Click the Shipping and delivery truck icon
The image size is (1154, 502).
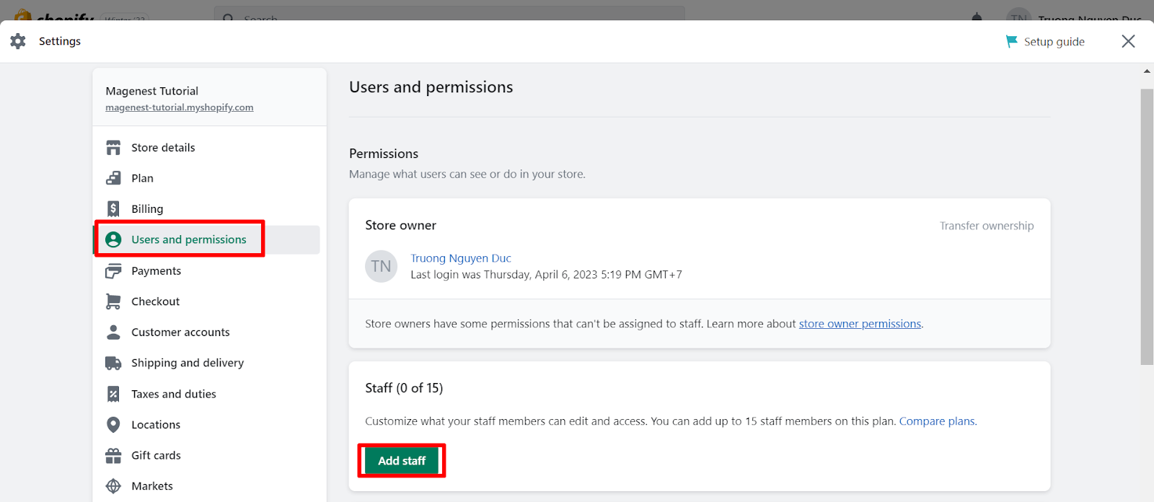coord(113,363)
